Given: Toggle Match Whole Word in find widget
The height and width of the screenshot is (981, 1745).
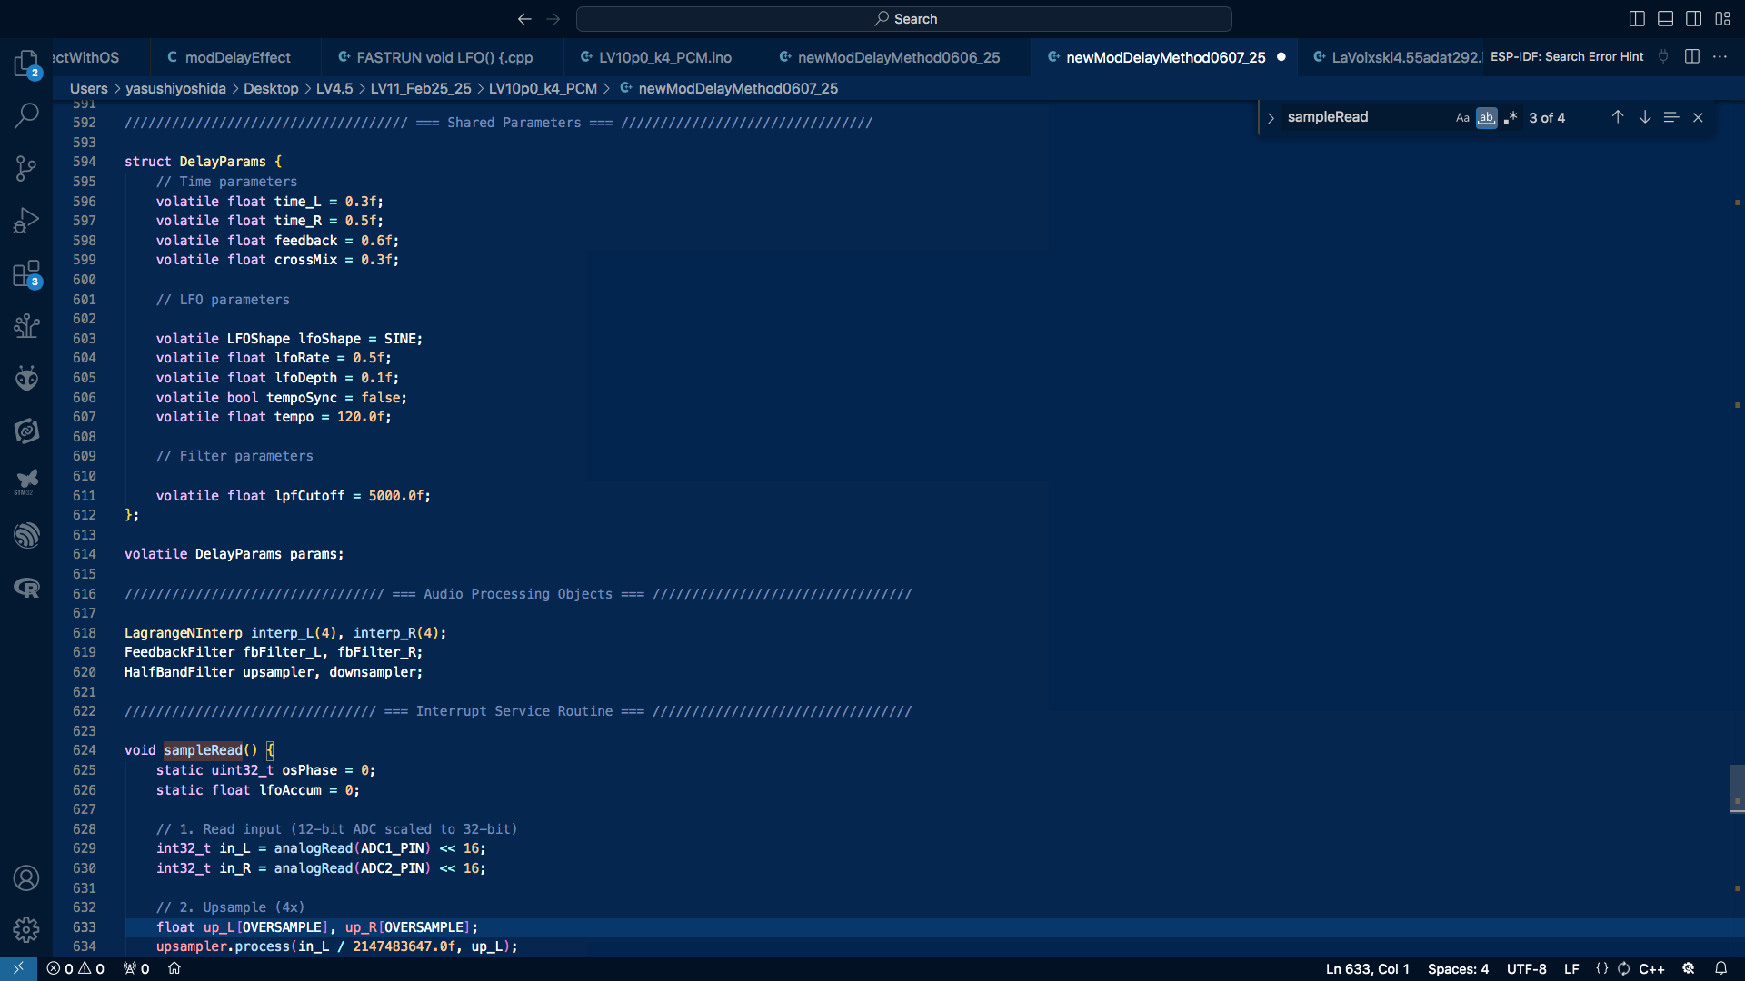Looking at the screenshot, I should pos(1486,117).
